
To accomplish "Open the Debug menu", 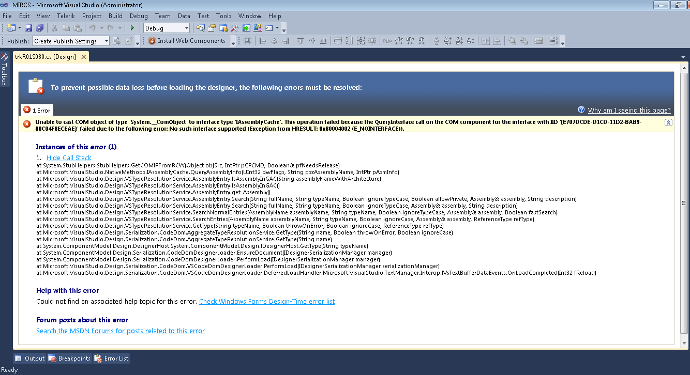I will (x=139, y=16).
